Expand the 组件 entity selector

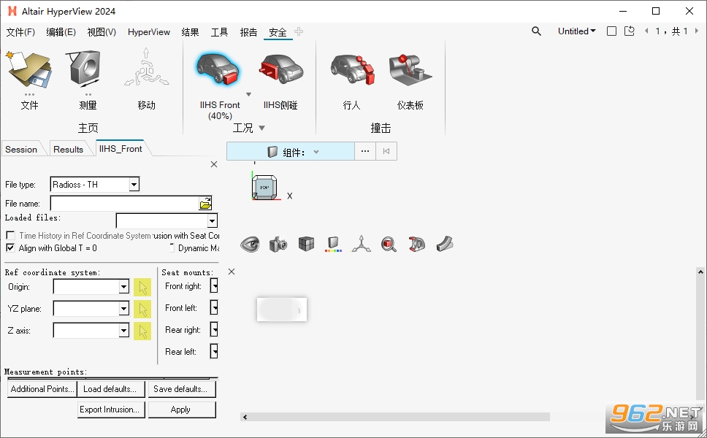click(316, 152)
